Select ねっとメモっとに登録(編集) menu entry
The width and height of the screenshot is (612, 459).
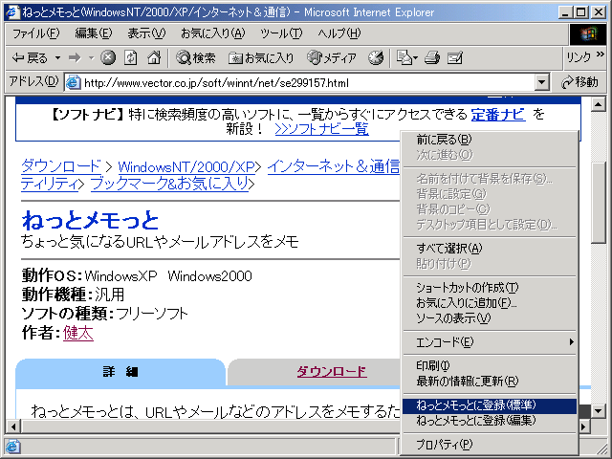coord(490,421)
